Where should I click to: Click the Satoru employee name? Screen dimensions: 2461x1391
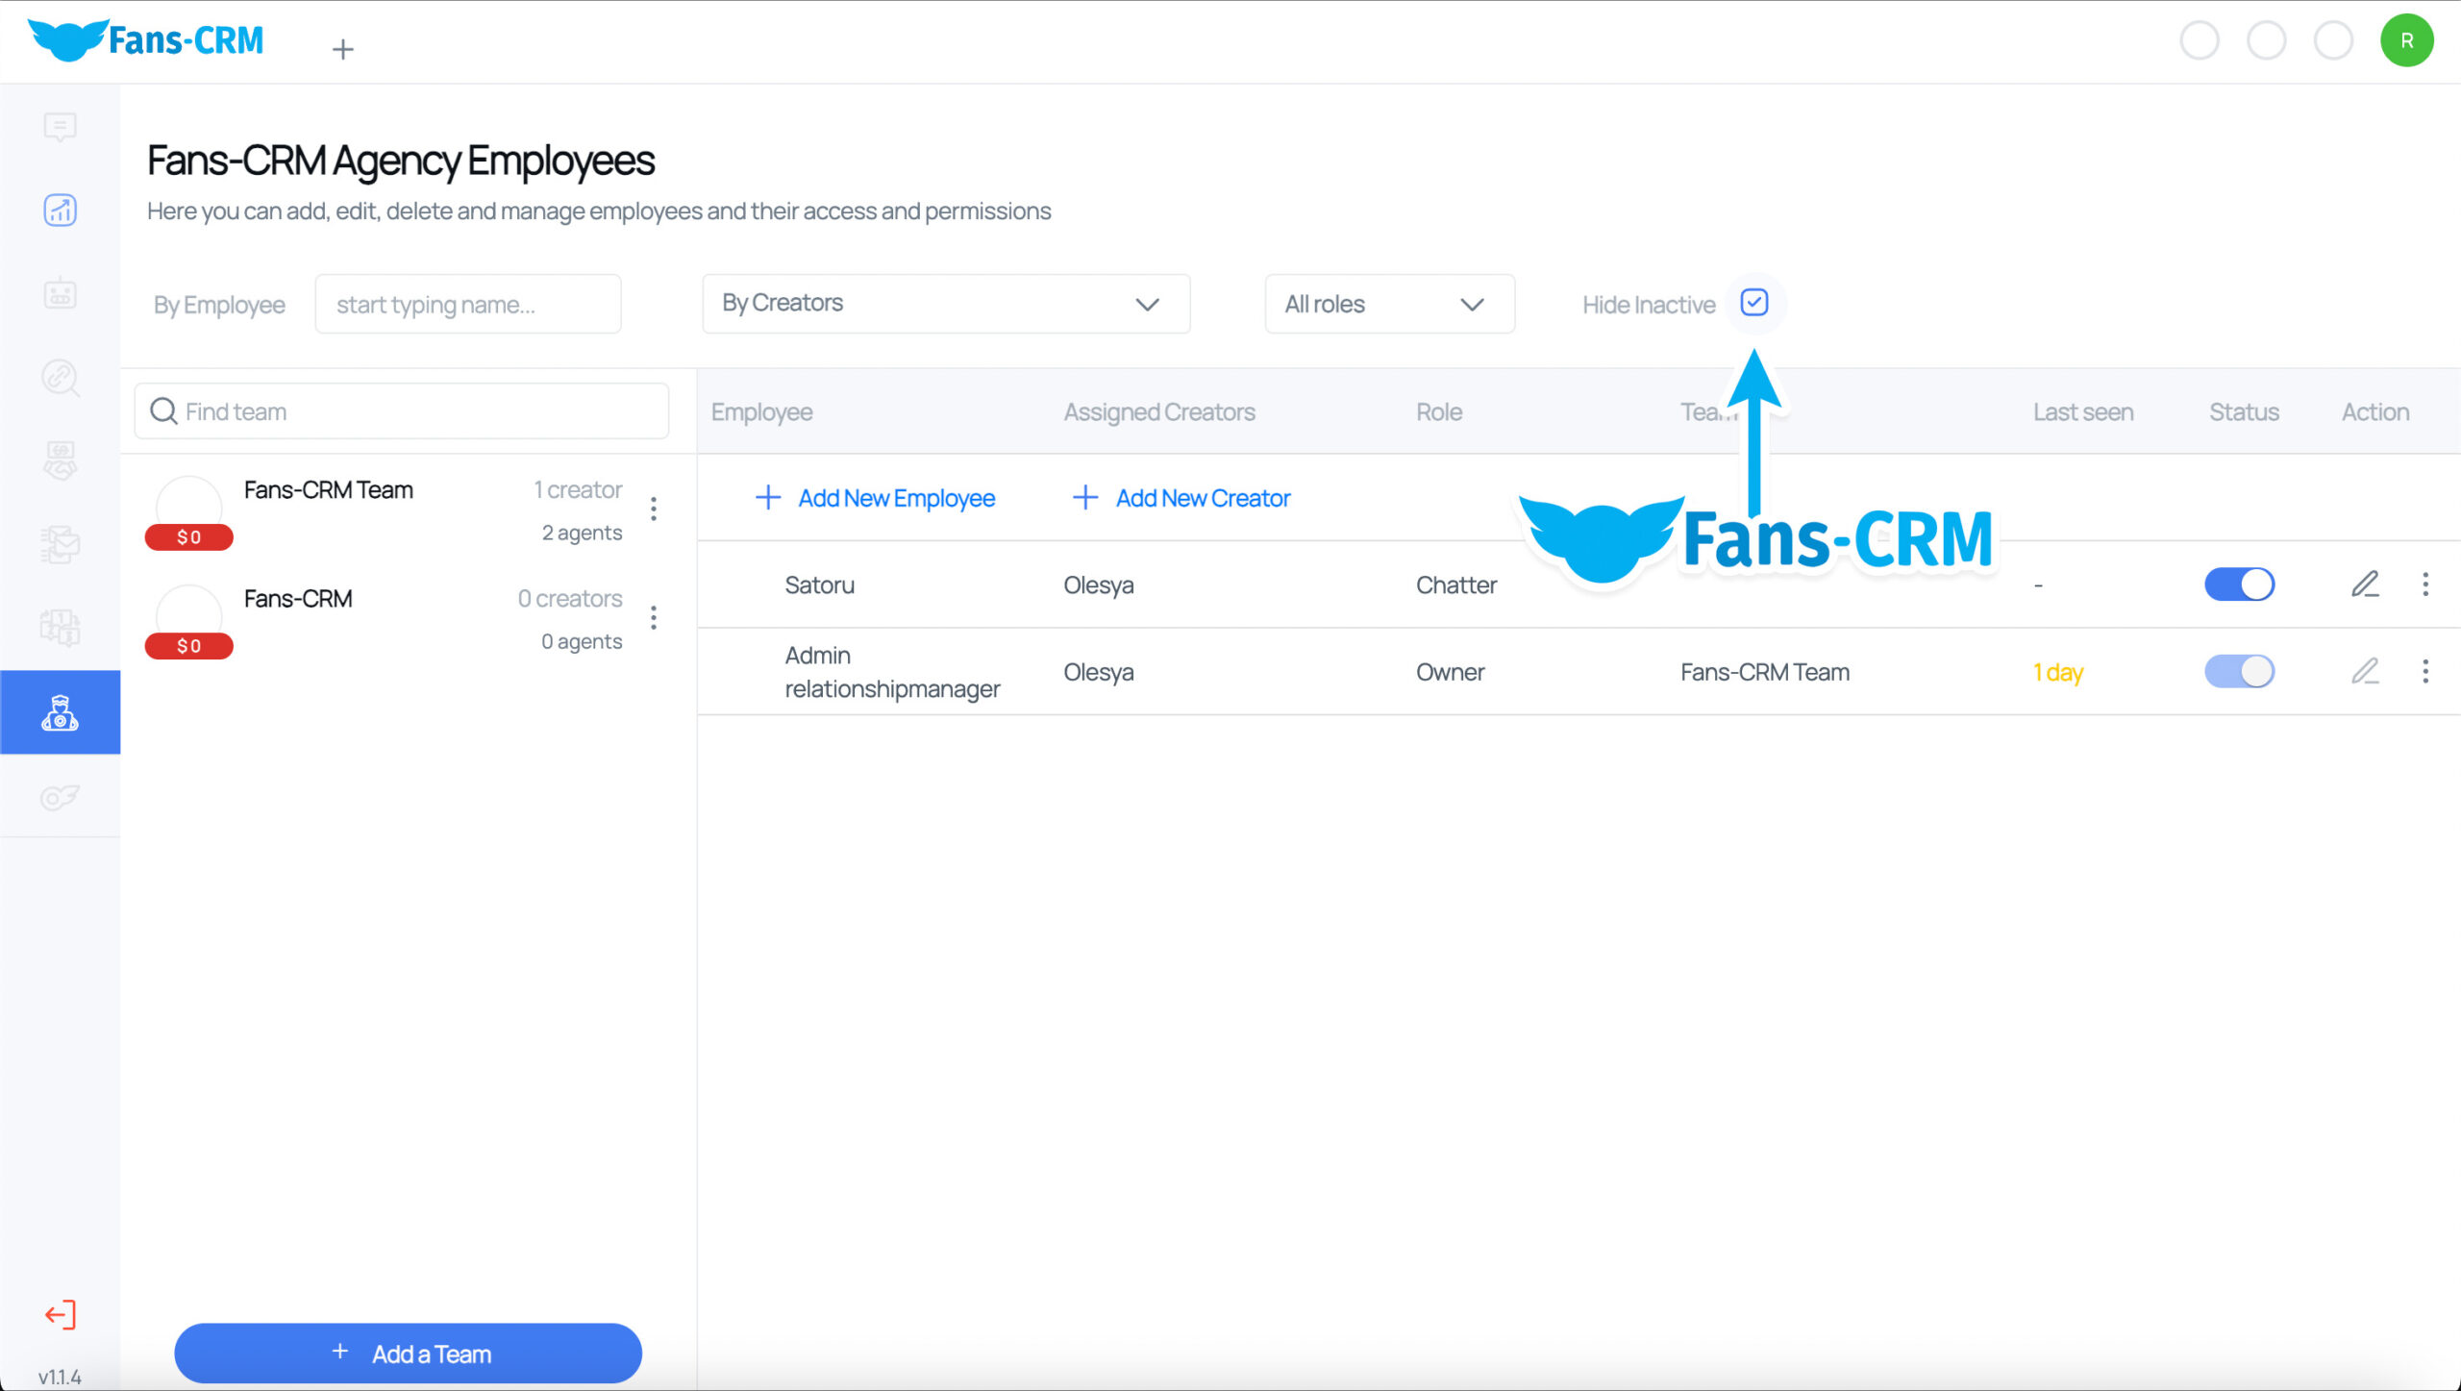819,584
